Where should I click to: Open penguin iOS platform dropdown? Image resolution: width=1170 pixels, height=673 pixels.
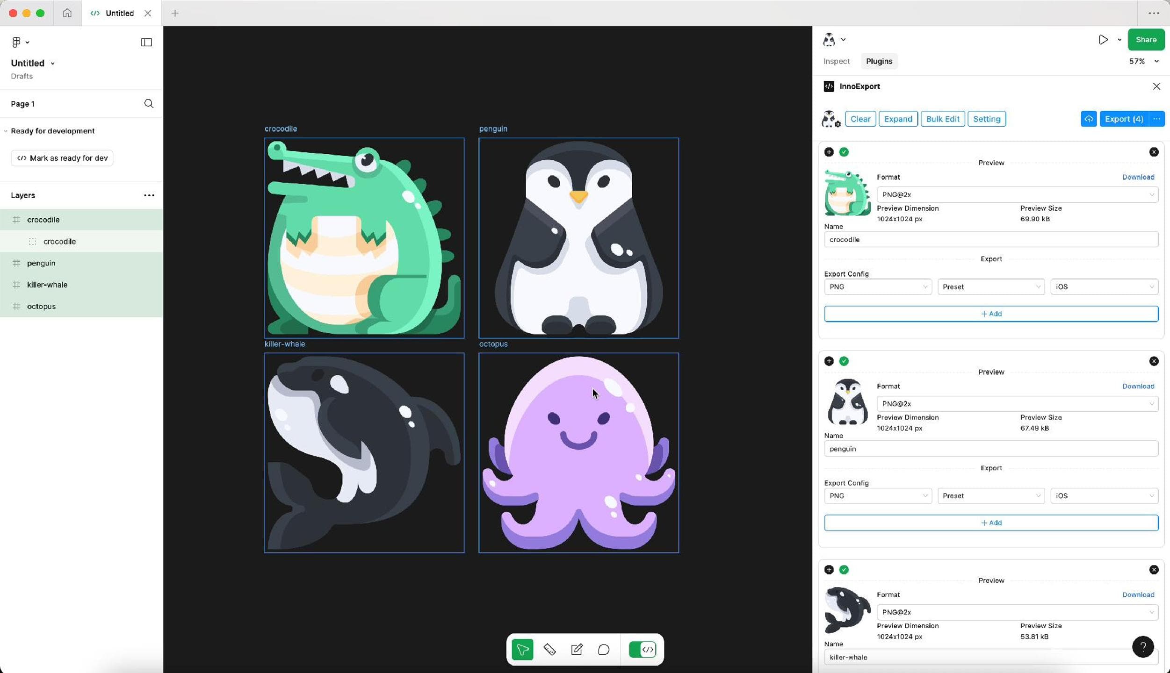click(x=1104, y=496)
